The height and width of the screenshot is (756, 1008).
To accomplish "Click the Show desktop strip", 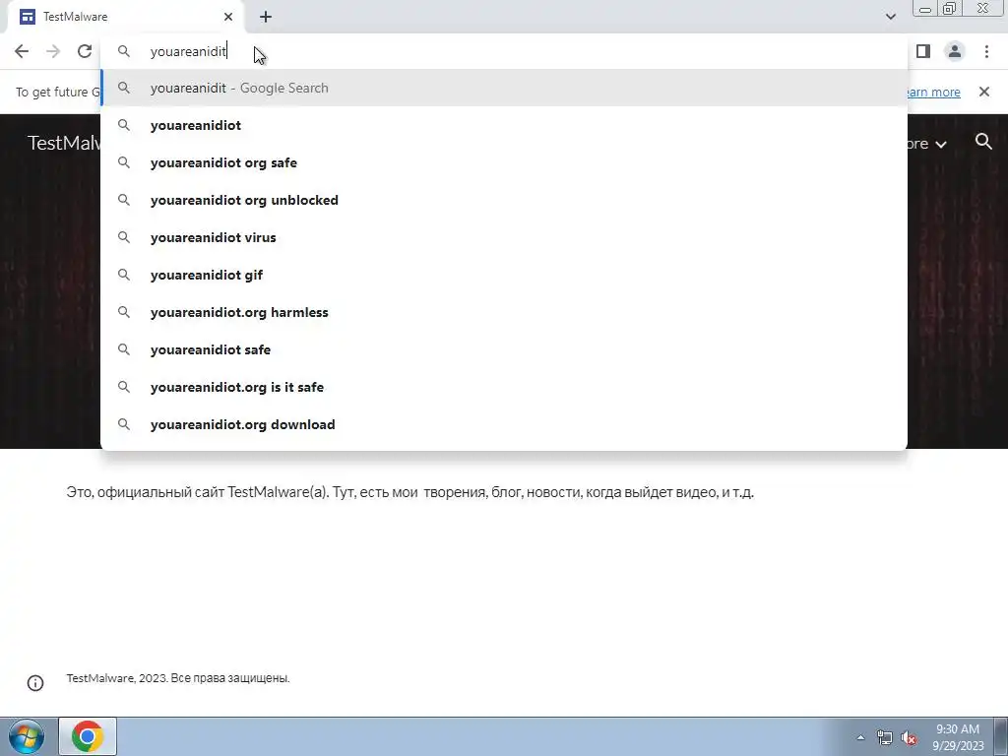I will 1001,736.
